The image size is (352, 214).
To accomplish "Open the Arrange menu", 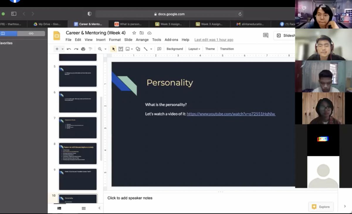I will (142, 40).
